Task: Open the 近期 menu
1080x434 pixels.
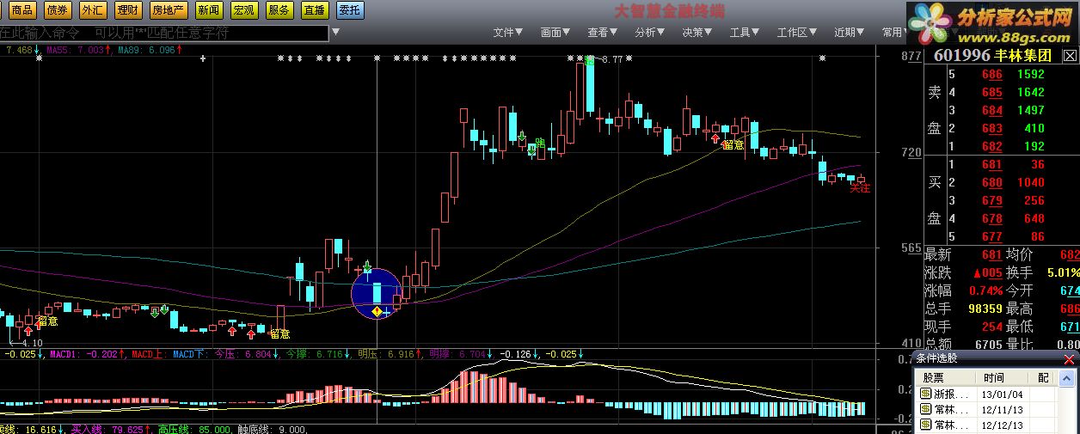Action: tap(850, 33)
